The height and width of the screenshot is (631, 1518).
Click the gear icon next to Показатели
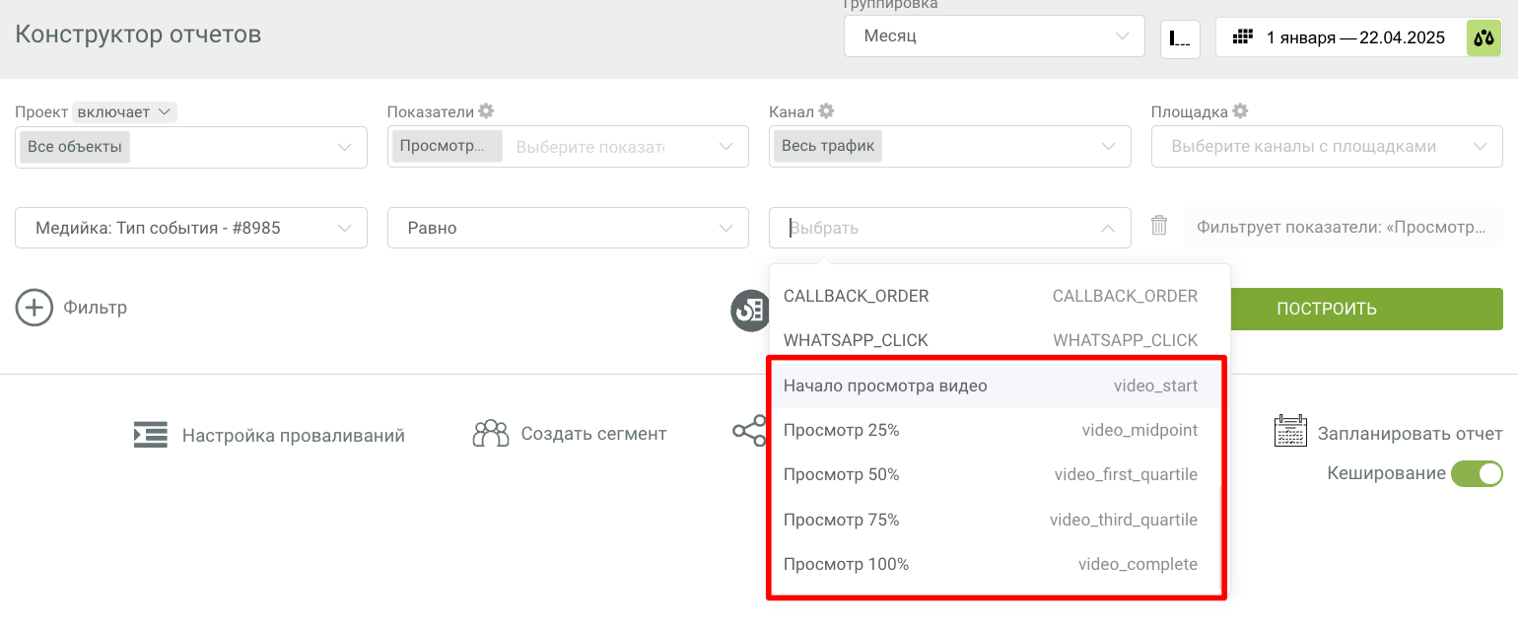(x=486, y=111)
